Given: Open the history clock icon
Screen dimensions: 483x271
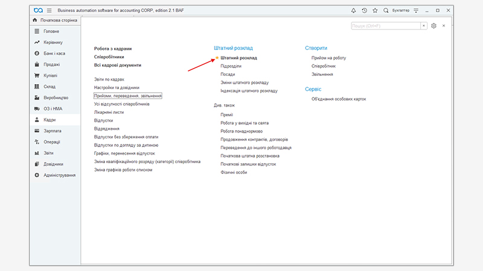Looking at the screenshot, I should [364, 10].
